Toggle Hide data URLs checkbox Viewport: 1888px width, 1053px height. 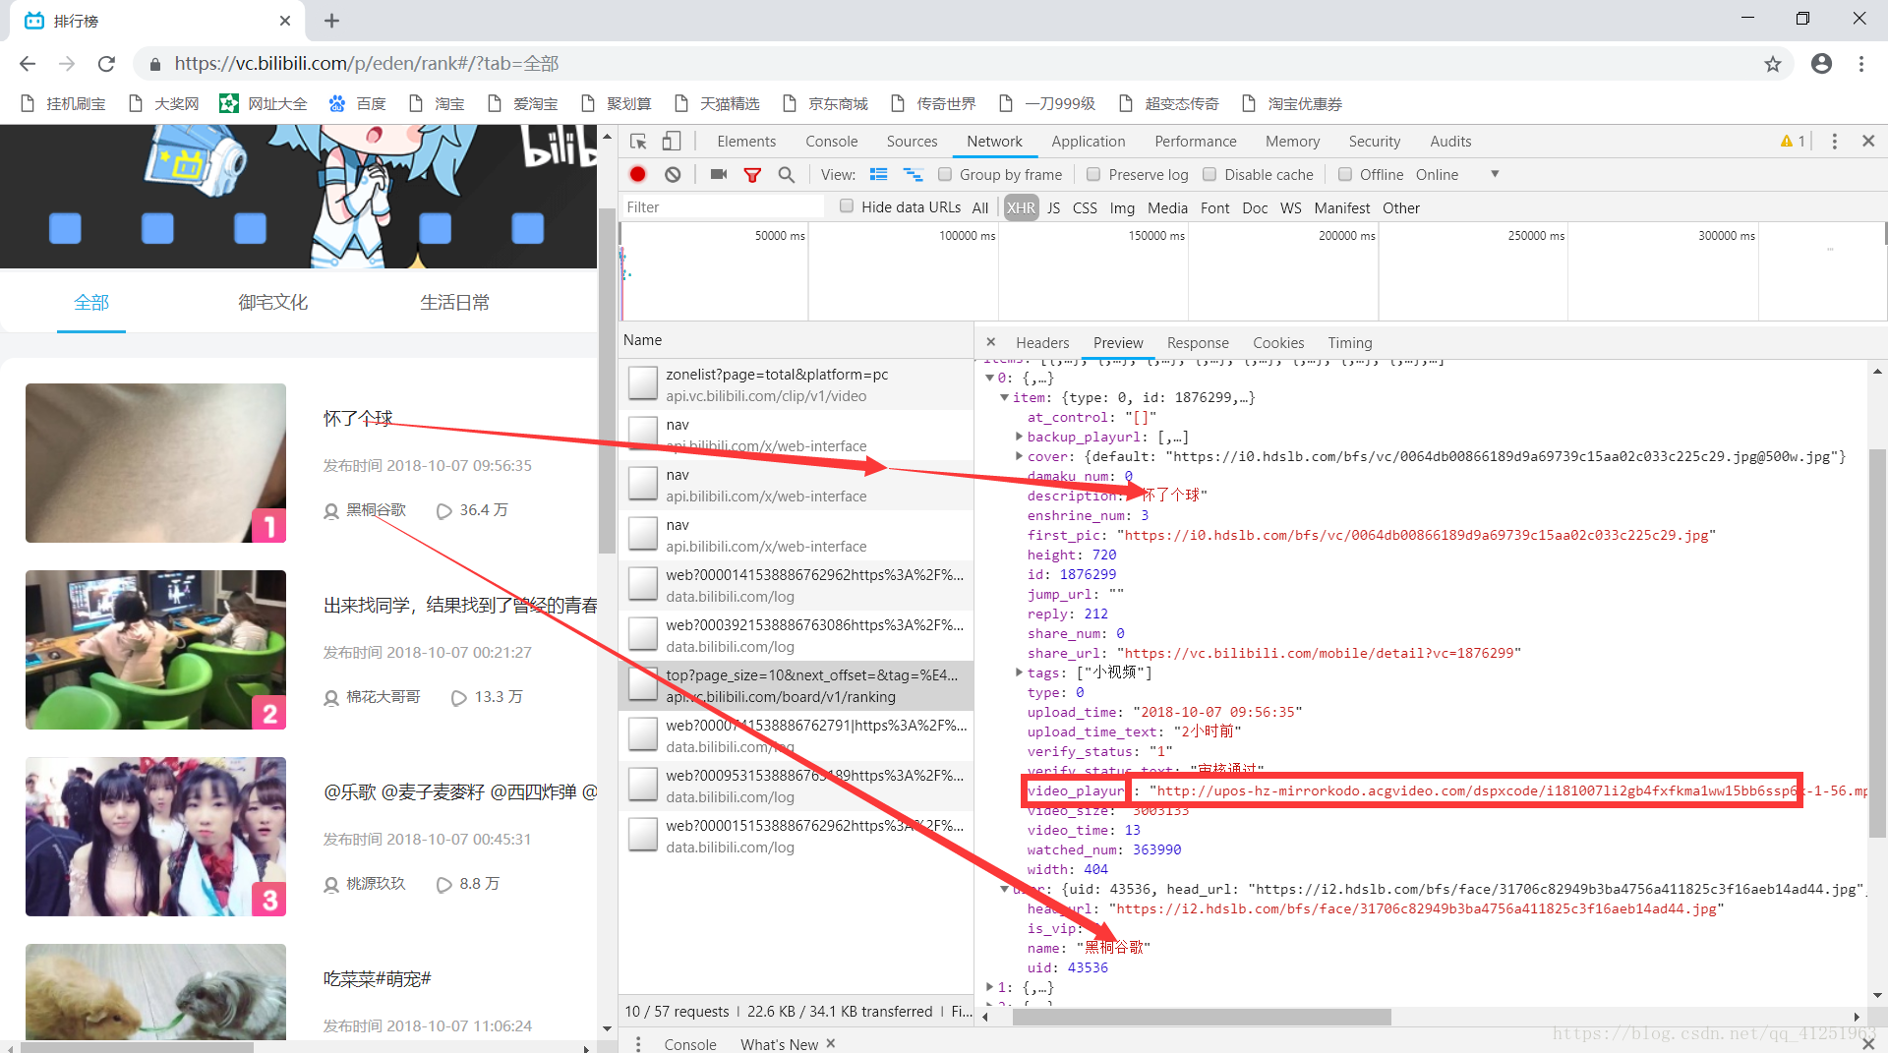click(847, 206)
